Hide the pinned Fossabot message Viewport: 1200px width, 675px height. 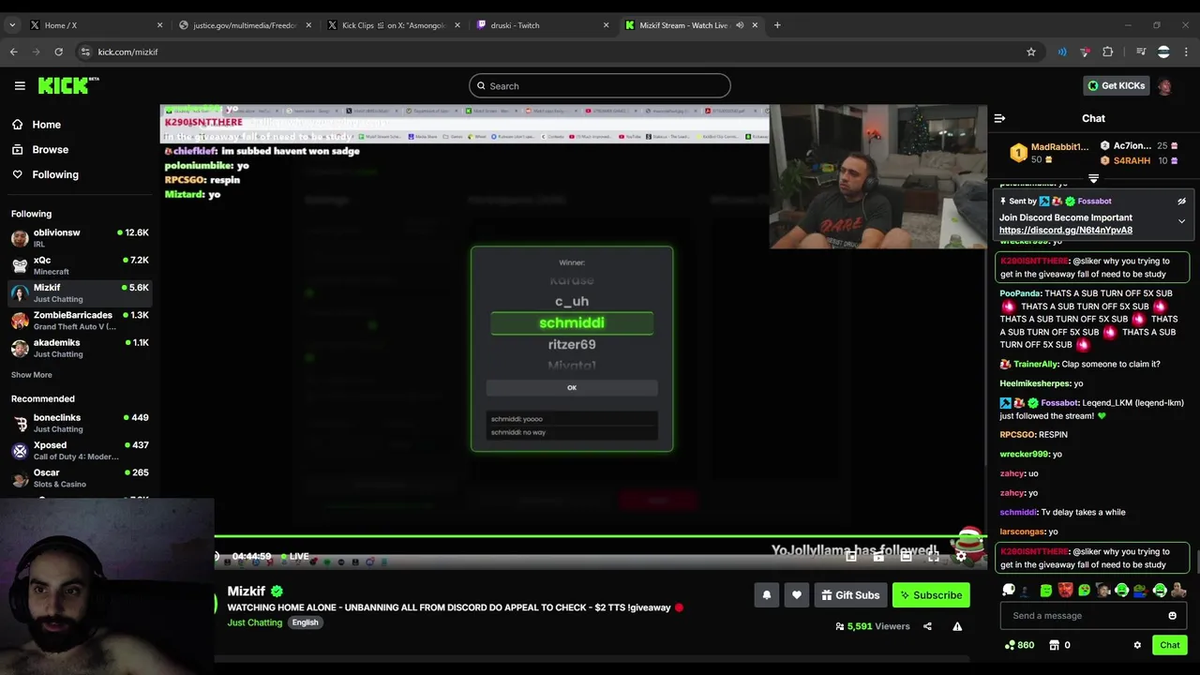[x=1181, y=202]
